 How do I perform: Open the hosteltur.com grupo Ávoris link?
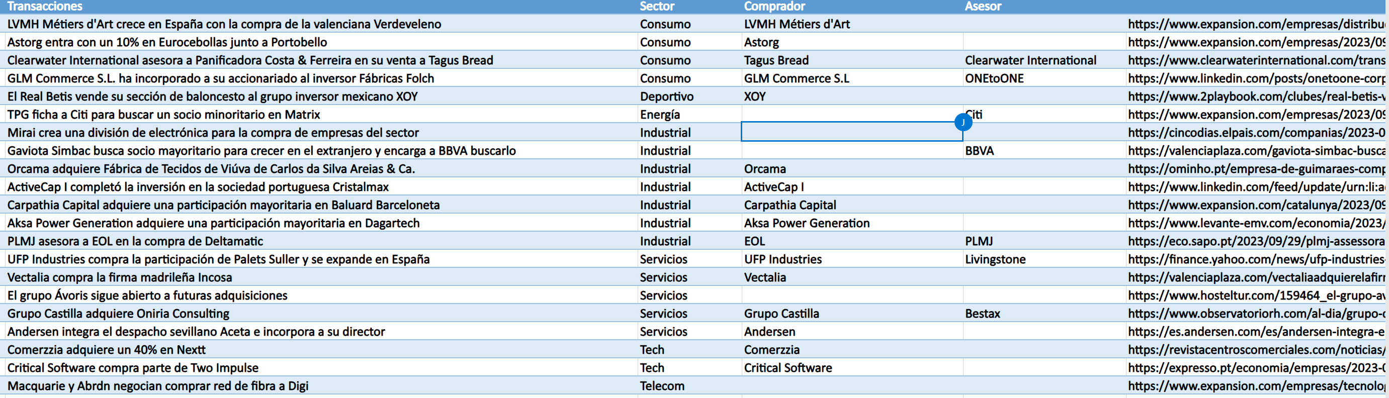click(x=1257, y=295)
